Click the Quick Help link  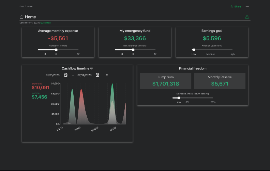46,23
